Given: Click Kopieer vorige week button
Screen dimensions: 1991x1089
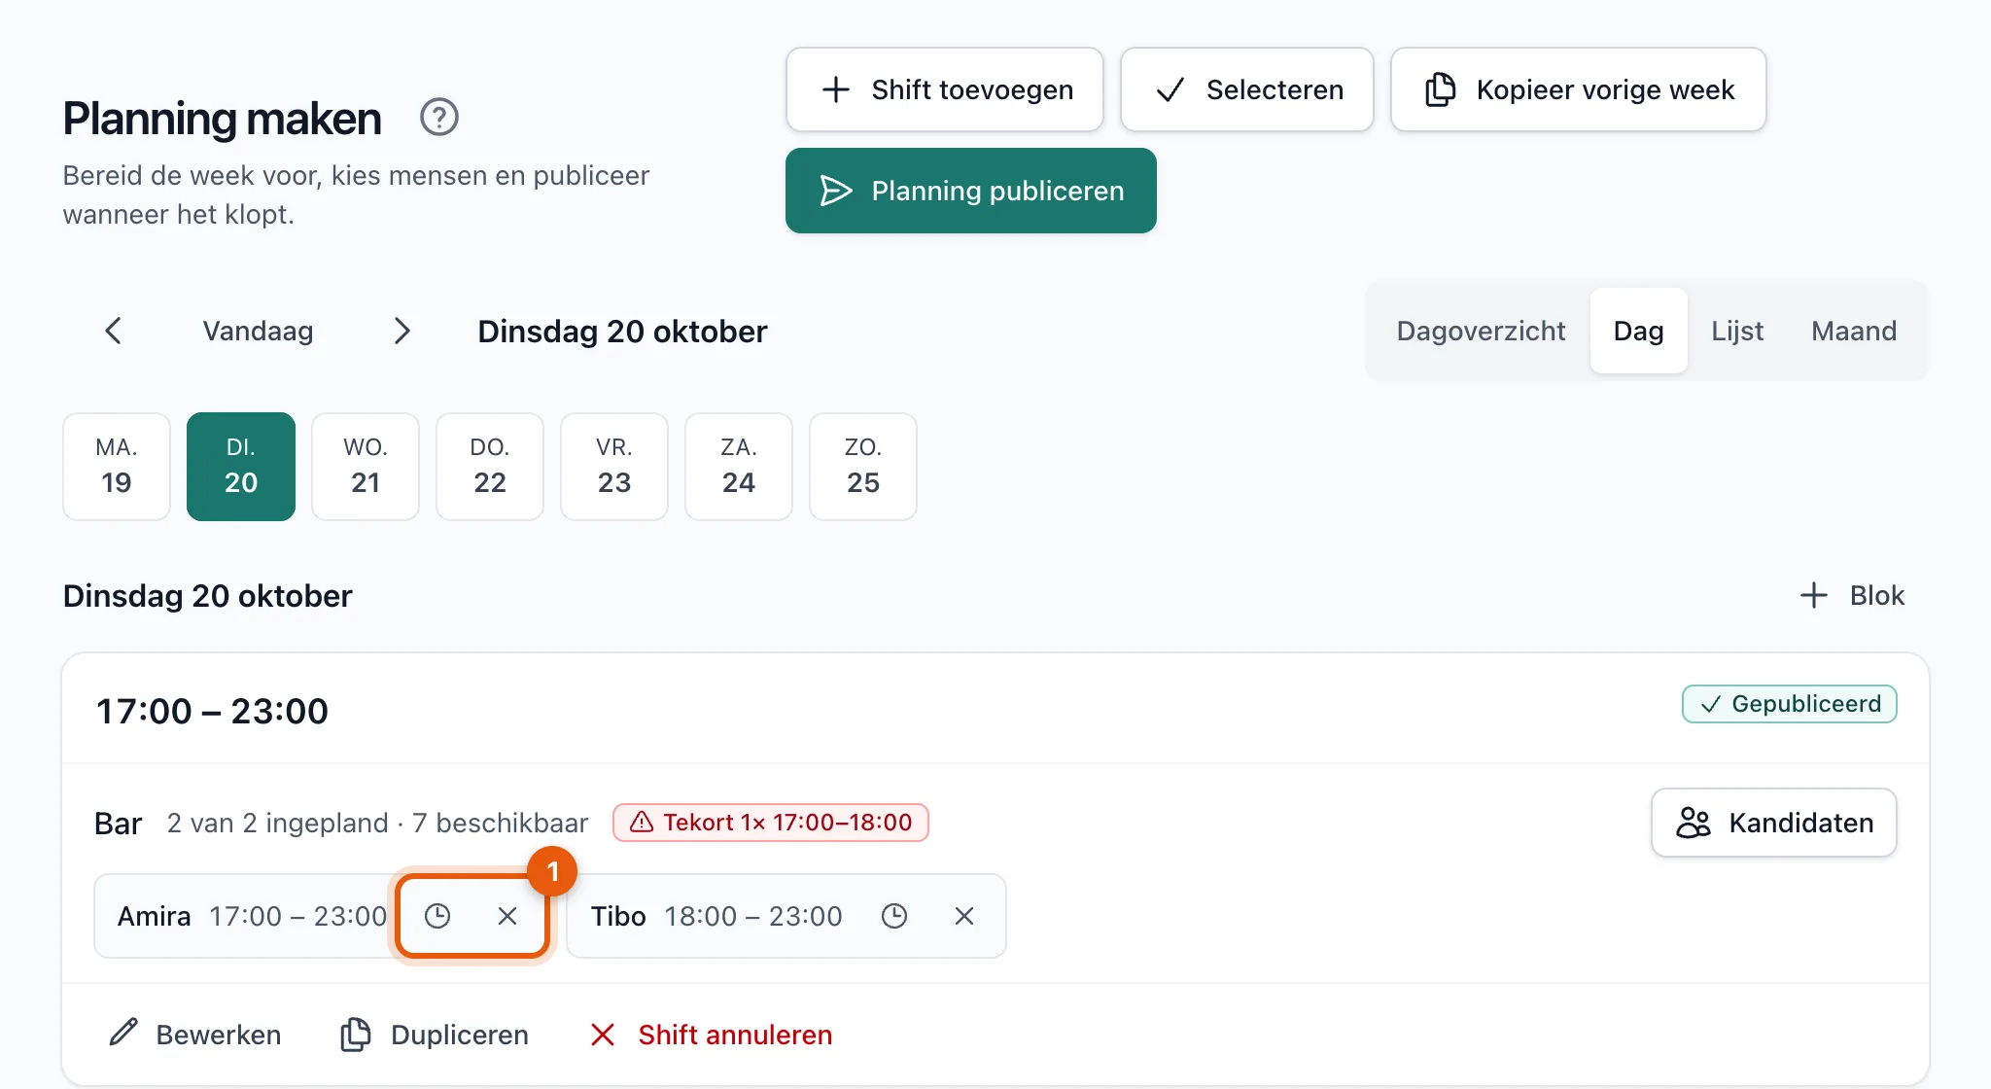Looking at the screenshot, I should (1579, 89).
